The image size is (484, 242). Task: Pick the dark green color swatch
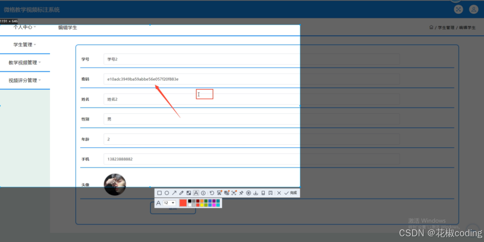206,201
